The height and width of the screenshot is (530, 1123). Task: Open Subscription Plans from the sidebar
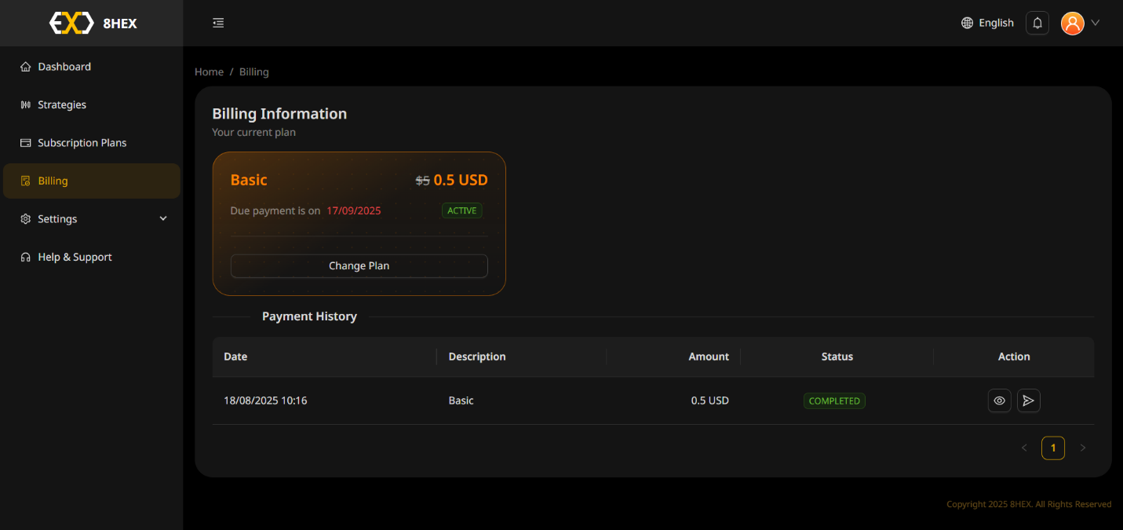82,143
